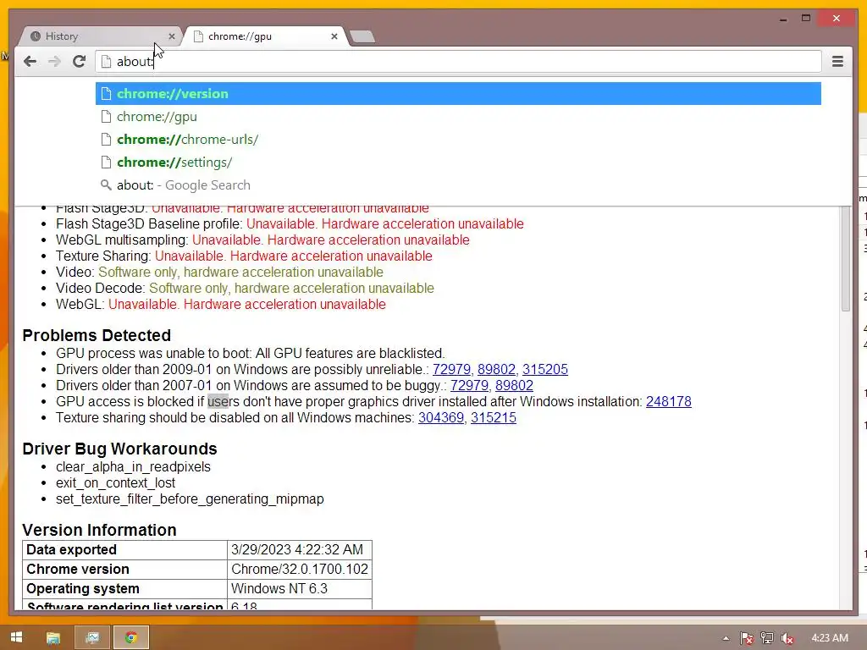The image size is (867, 650).
Task: Click the browser Back arrow
Action: pyautogui.click(x=30, y=61)
